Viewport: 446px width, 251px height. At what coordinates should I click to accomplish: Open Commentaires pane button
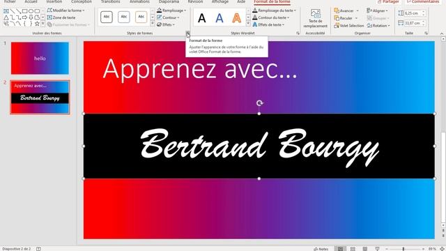tap(423, 1)
